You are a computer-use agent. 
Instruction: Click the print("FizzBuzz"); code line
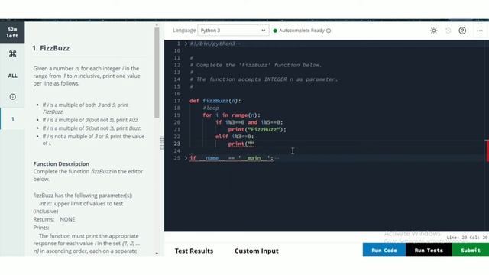(x=257, y=129)
